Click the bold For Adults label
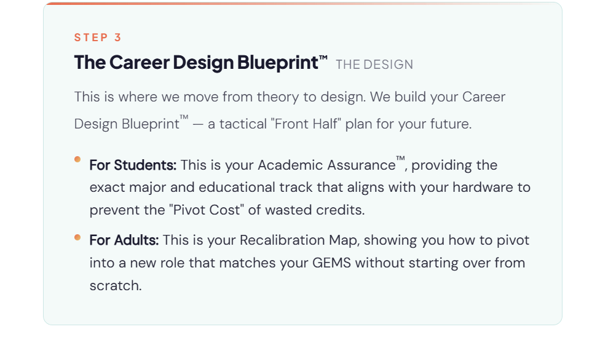This screenshot has width=608, height=348. coord(124,240)
